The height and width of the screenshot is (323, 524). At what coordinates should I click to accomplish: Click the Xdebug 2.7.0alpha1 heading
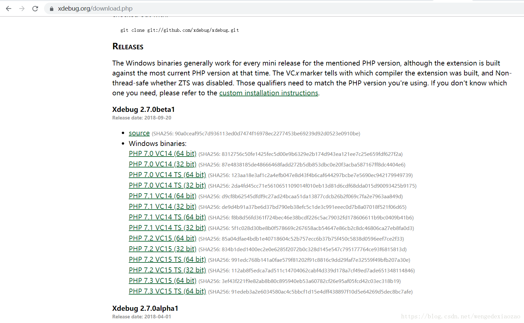[145, 308]
